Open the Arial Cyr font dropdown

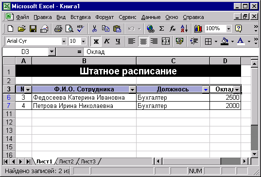[x=64, y=41]
